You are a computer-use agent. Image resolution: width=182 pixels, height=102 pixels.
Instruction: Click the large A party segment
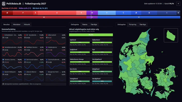click(57, 13)
